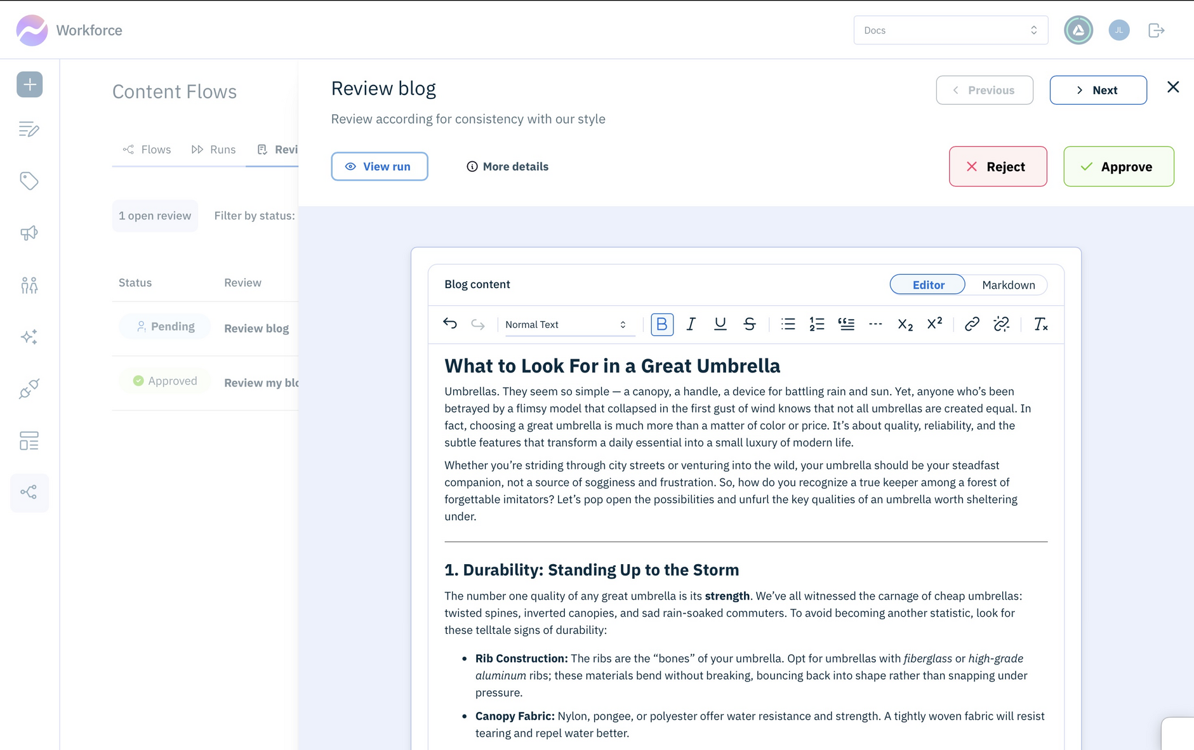Click the undo icon in the editor toolbar
The width and height of the screenshot is (1194, 750).
click(450, 324)
